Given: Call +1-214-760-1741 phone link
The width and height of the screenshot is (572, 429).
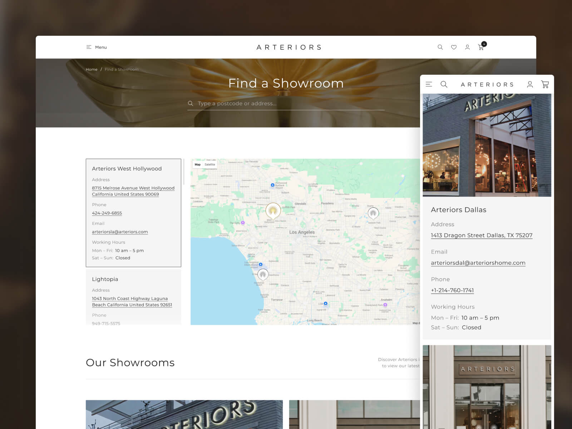Looking at the screenshot, I should pos(452,290).
